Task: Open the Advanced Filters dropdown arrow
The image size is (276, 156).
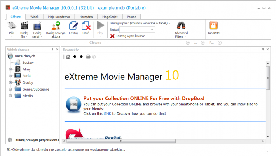Action: pos(185,36)
